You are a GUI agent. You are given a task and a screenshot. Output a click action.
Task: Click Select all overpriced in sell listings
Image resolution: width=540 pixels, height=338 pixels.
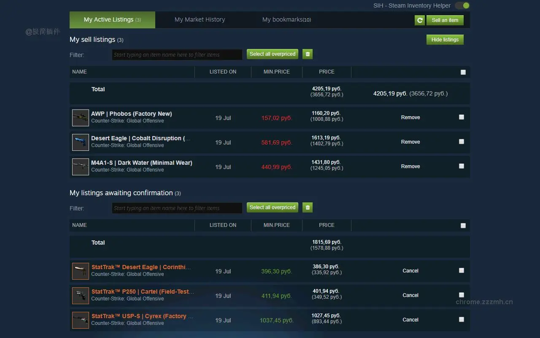pos(272,54)
